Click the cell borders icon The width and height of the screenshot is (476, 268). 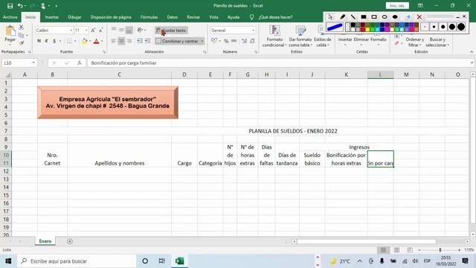[69, 41]
